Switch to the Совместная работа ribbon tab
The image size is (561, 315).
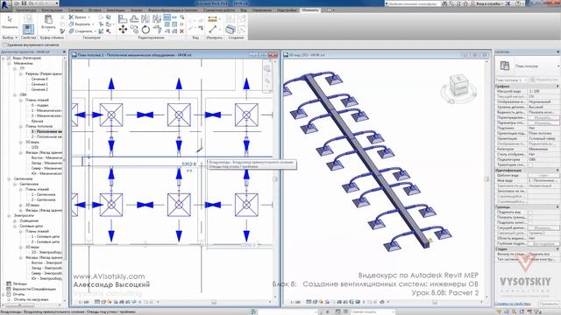(219, 10)
